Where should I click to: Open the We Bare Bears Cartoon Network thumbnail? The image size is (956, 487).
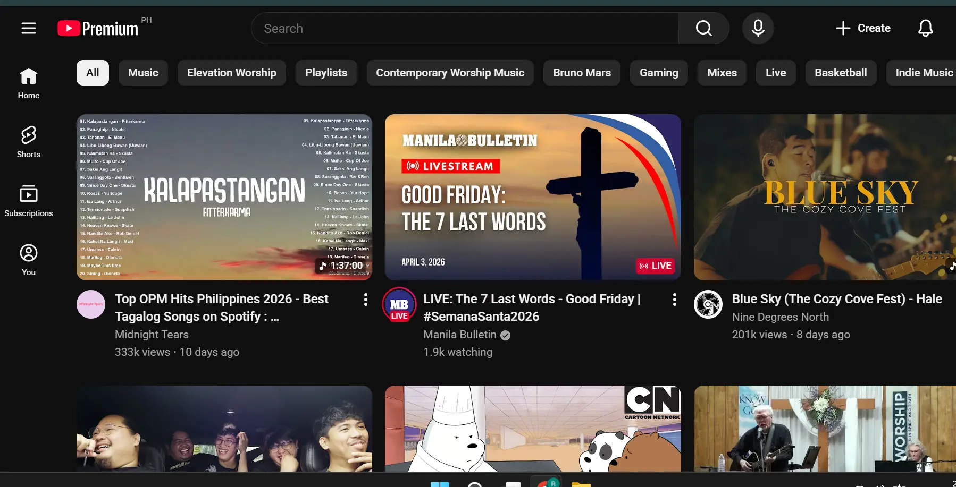click(533, 429)
